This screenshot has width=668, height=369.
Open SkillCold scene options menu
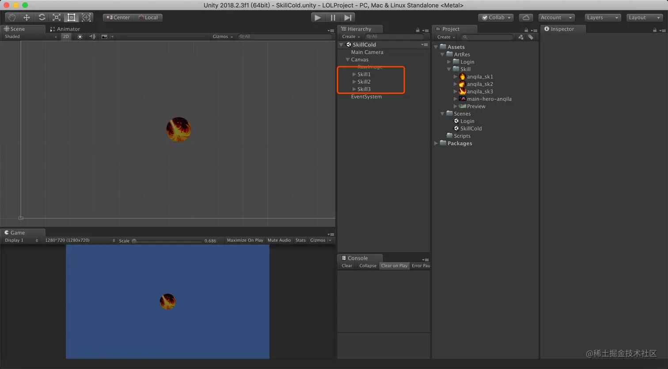coord(425,45)
